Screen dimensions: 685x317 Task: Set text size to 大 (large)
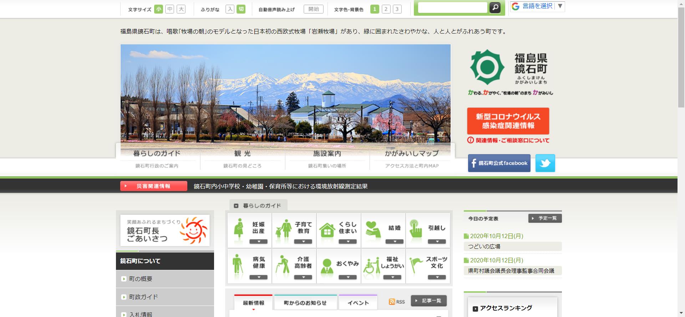point(181,9)
